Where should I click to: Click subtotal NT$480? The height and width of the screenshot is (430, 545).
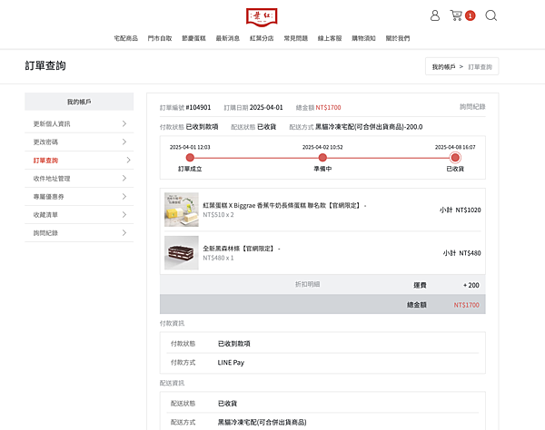click(x=470, y=253)
